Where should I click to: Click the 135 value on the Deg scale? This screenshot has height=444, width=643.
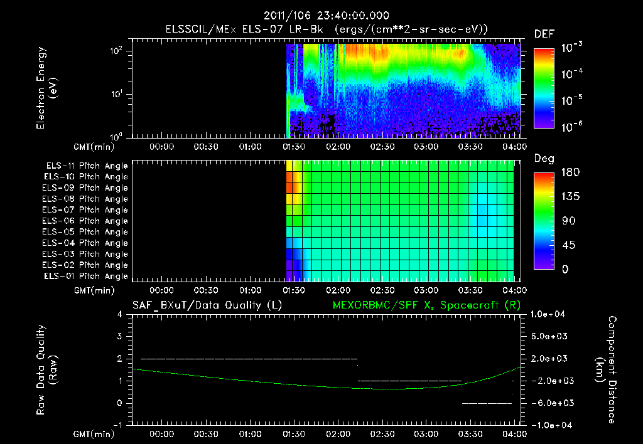pos(570,196)
